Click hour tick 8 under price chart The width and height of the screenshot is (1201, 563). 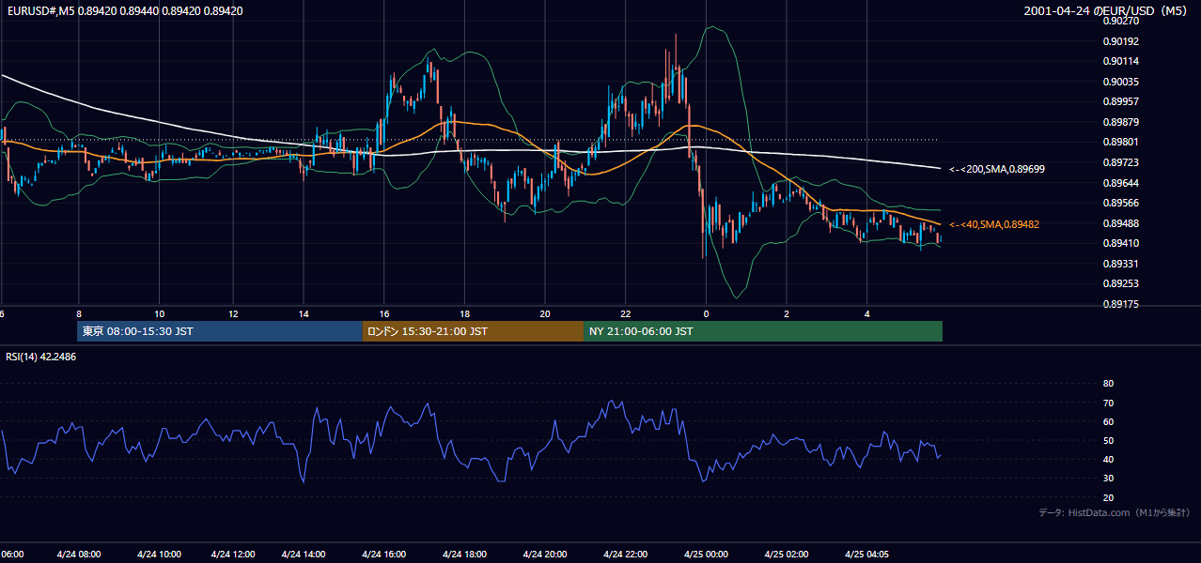tap(79, 313)
